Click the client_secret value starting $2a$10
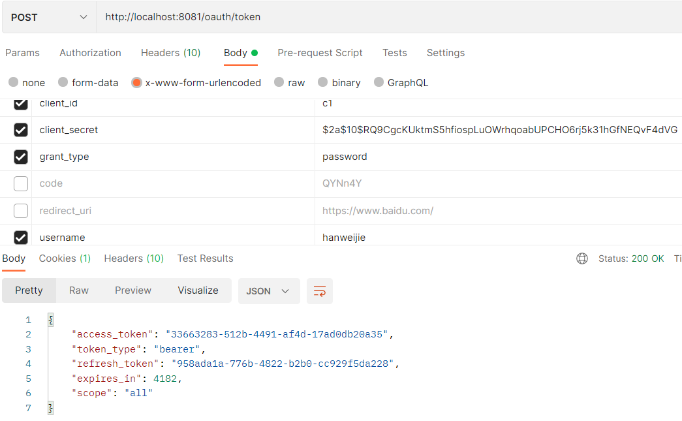 click(500, 130)
